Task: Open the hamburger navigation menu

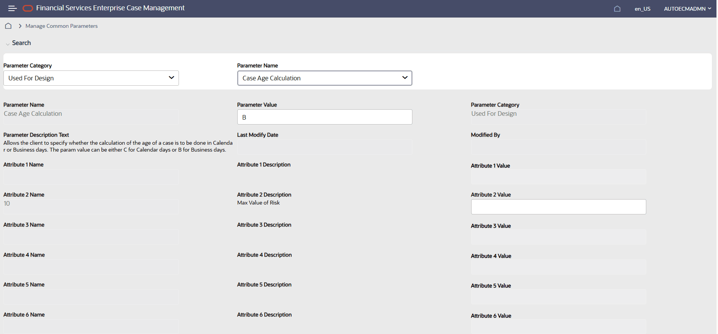Action: [12, 8]
